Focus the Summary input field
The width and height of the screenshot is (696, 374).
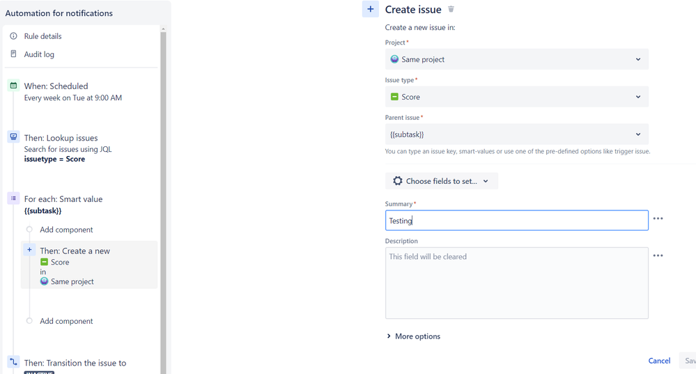coord(517,221)
